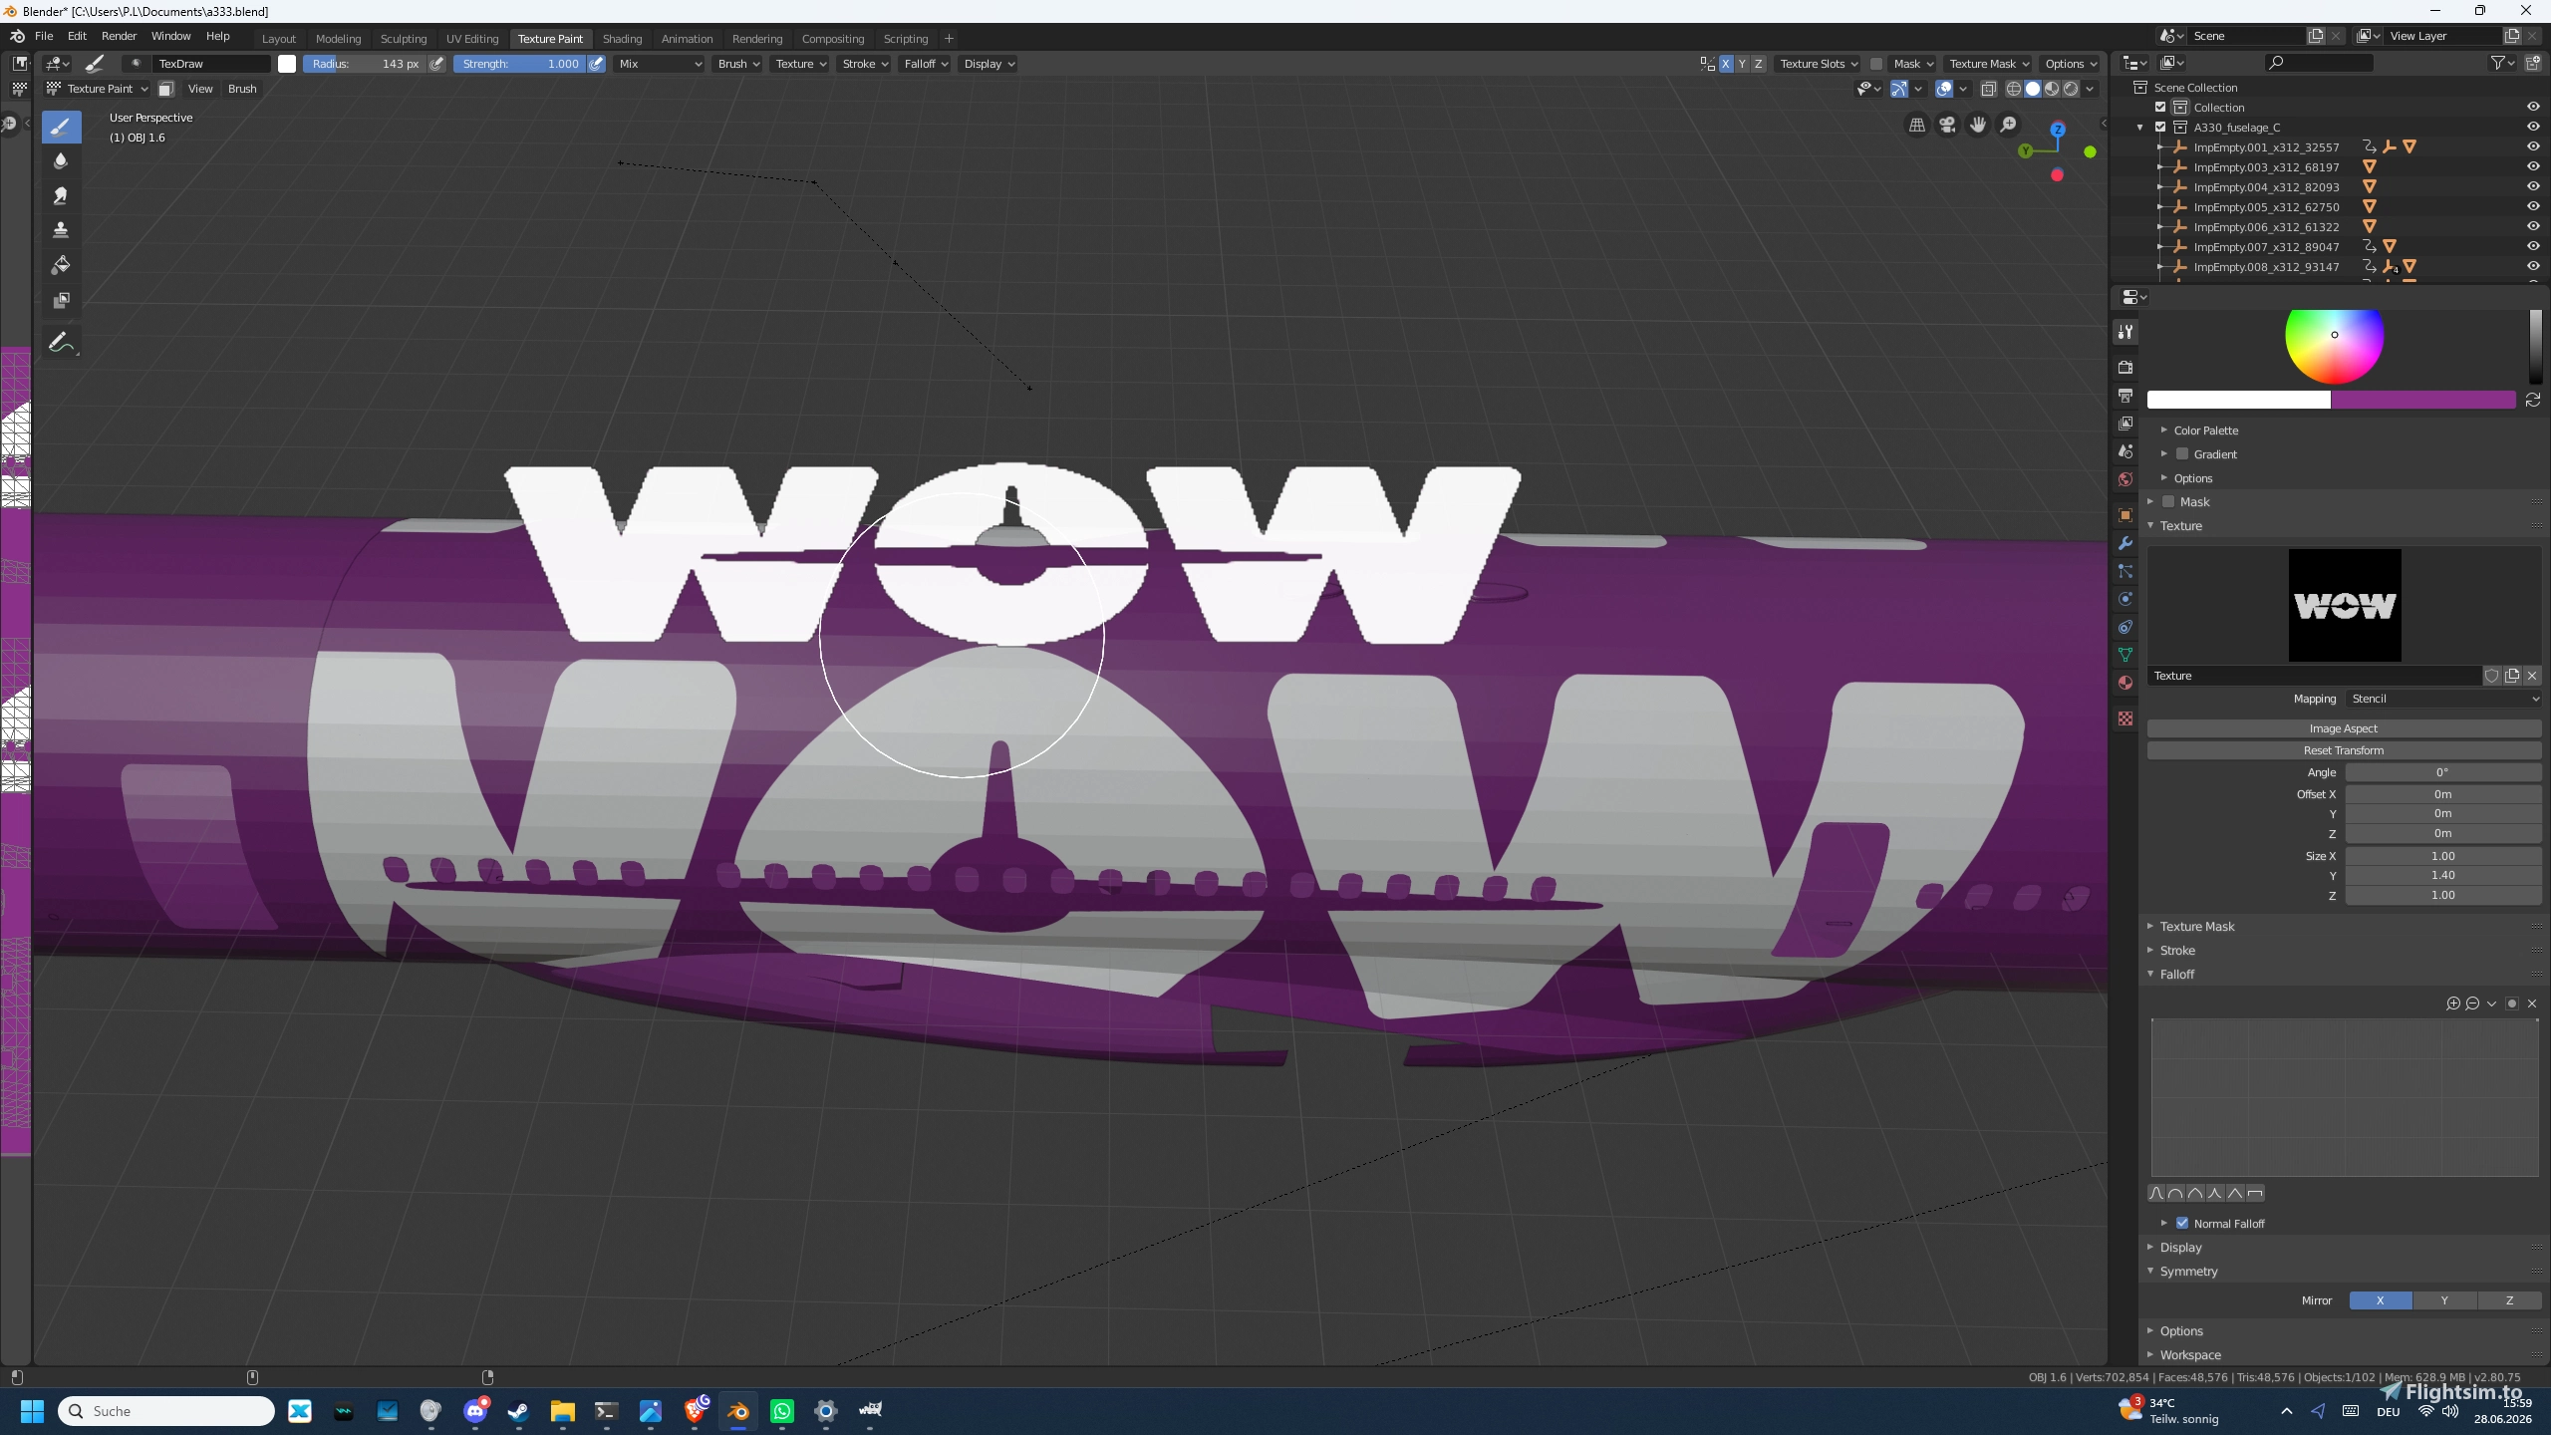
Task: Open the Render menu
Action: 119,36
